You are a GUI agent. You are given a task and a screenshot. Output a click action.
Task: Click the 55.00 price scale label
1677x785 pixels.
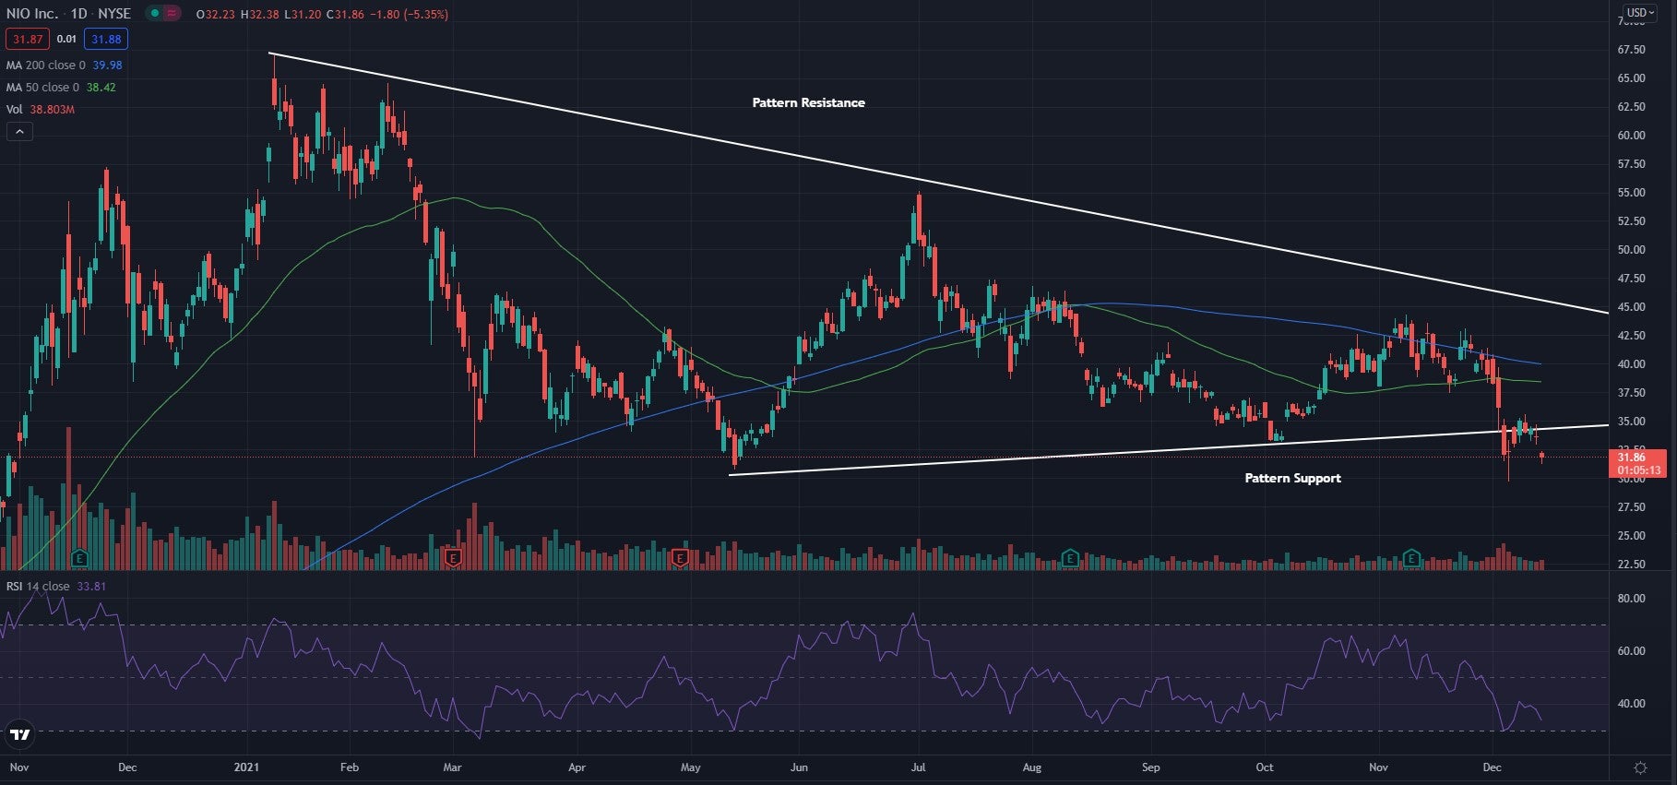click(1631, 193)
